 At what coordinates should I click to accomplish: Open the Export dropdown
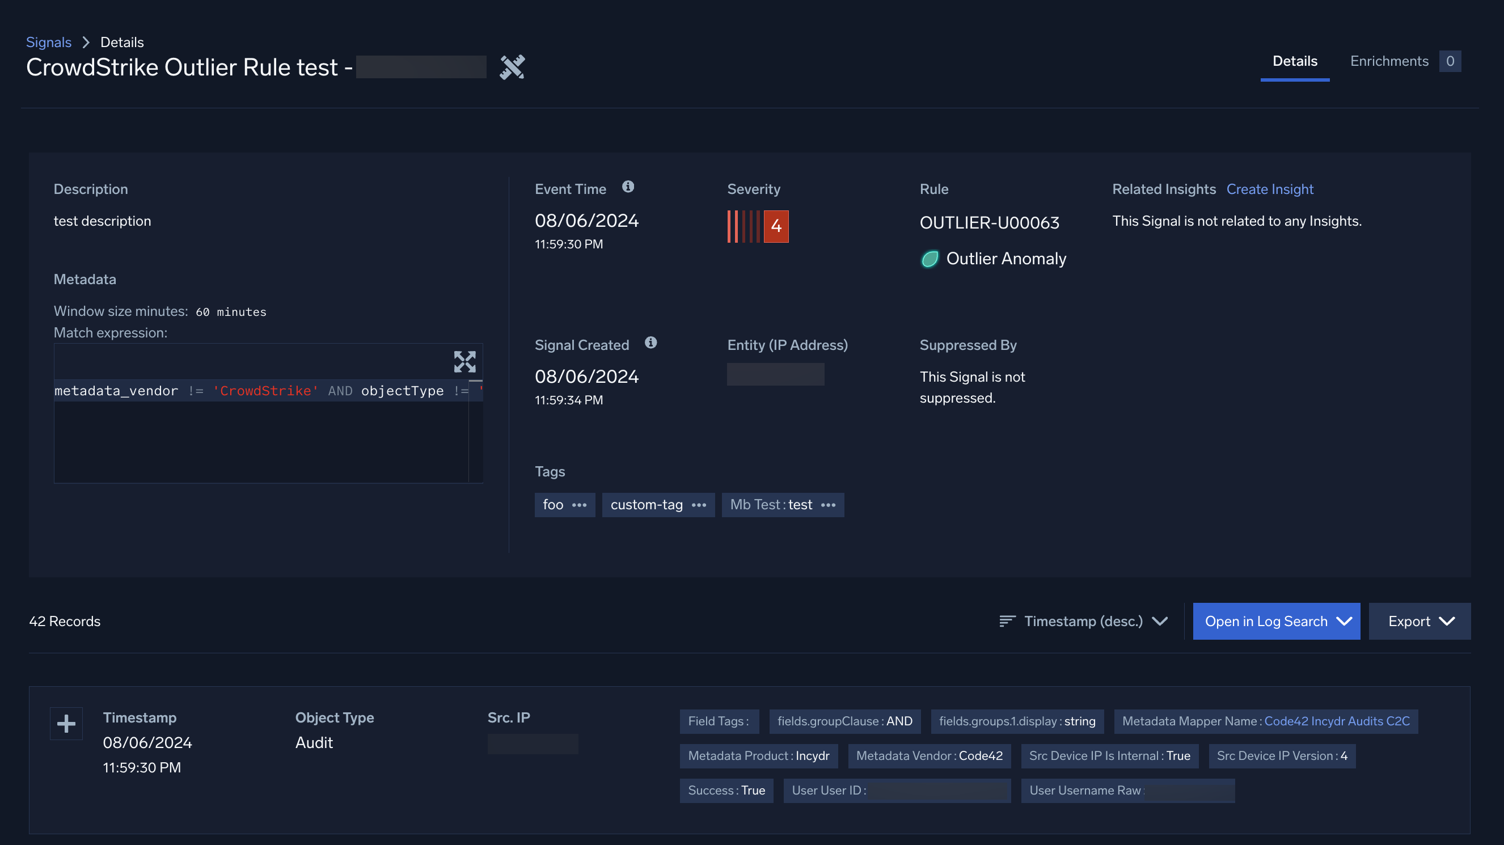pos(1419,622)
